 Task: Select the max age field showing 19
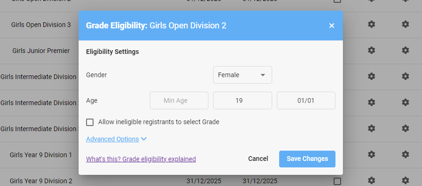click(x=242, y=100)
